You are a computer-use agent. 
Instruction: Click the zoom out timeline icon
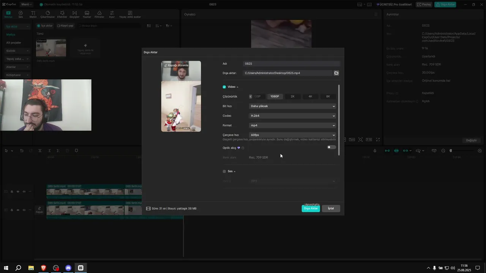[x=443, y=151]
